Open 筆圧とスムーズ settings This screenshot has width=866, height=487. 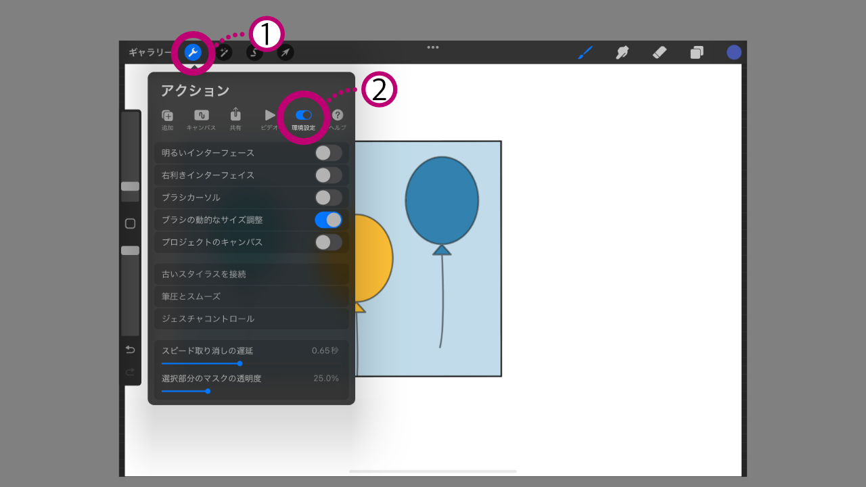coord(252,296)
